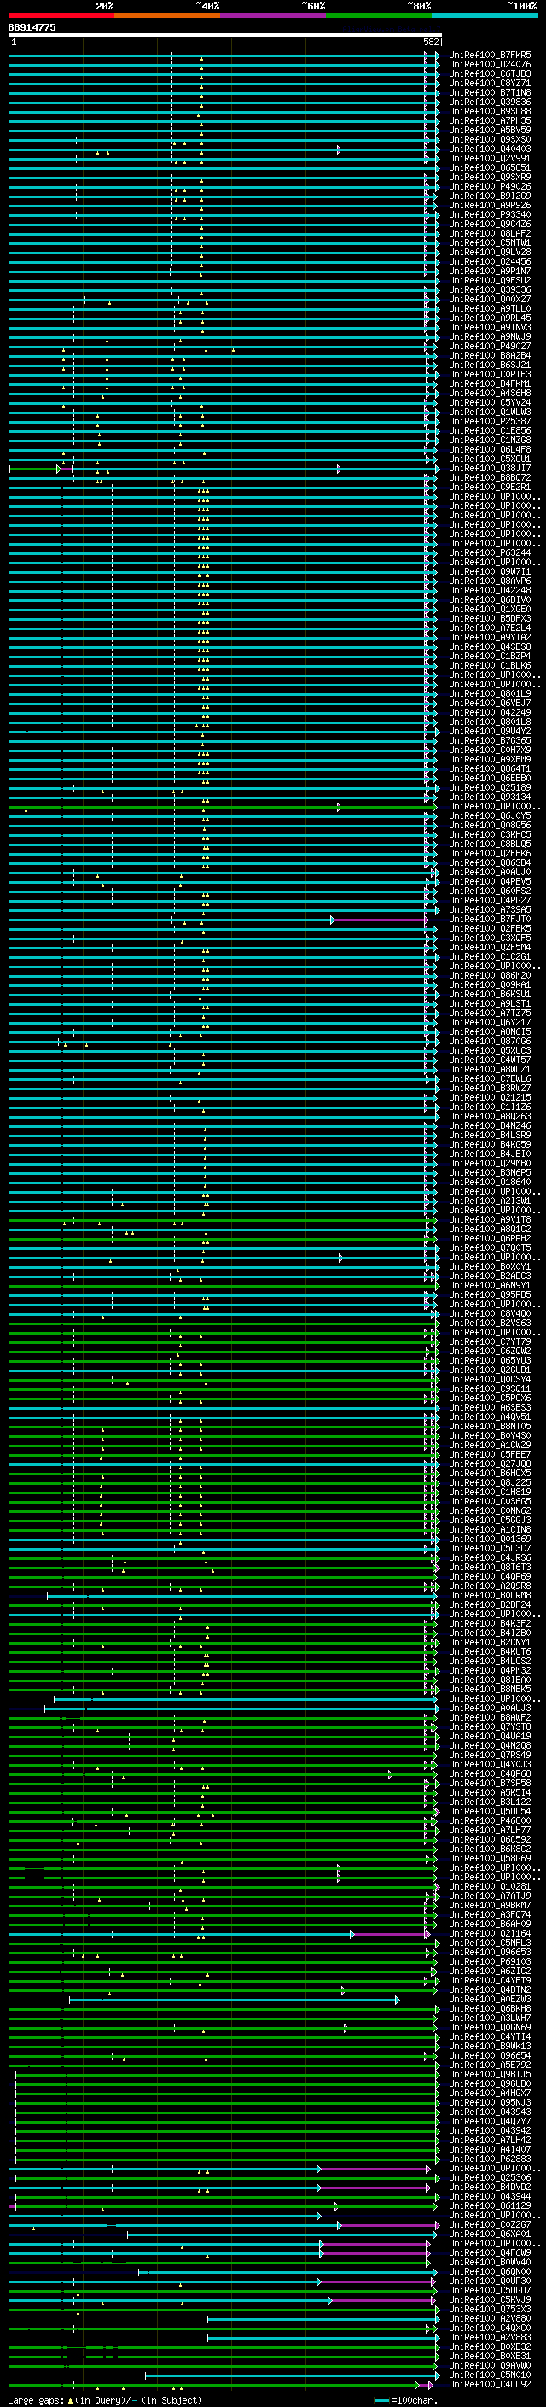This screenshot has height=2407, width=546.
Task: Select the UniRef100_B6SJ21 label
Action: tap(490, 365)
